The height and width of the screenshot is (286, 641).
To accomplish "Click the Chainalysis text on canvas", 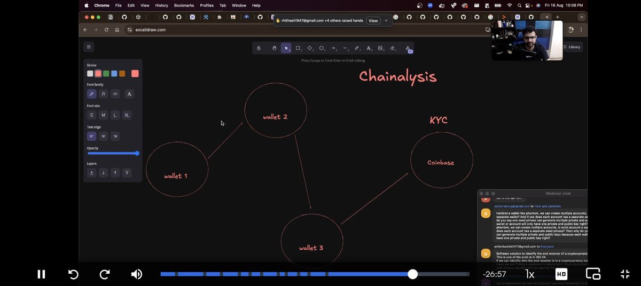I will (398, 76).
